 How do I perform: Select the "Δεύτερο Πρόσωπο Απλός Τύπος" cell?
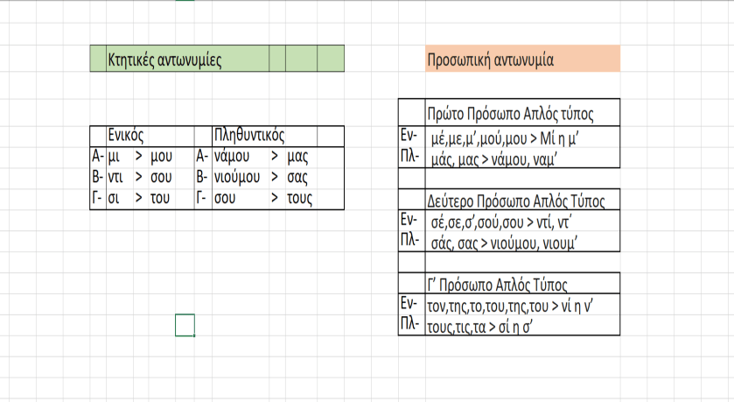click(x=522, y=201)
